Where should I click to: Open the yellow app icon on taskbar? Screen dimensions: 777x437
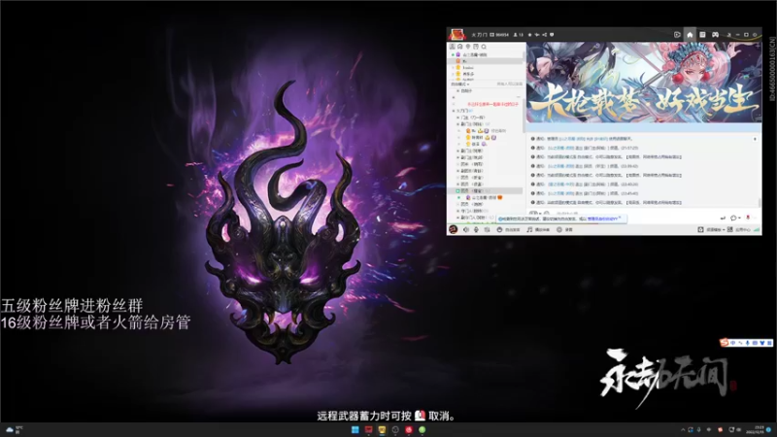(x=382, y=429)
